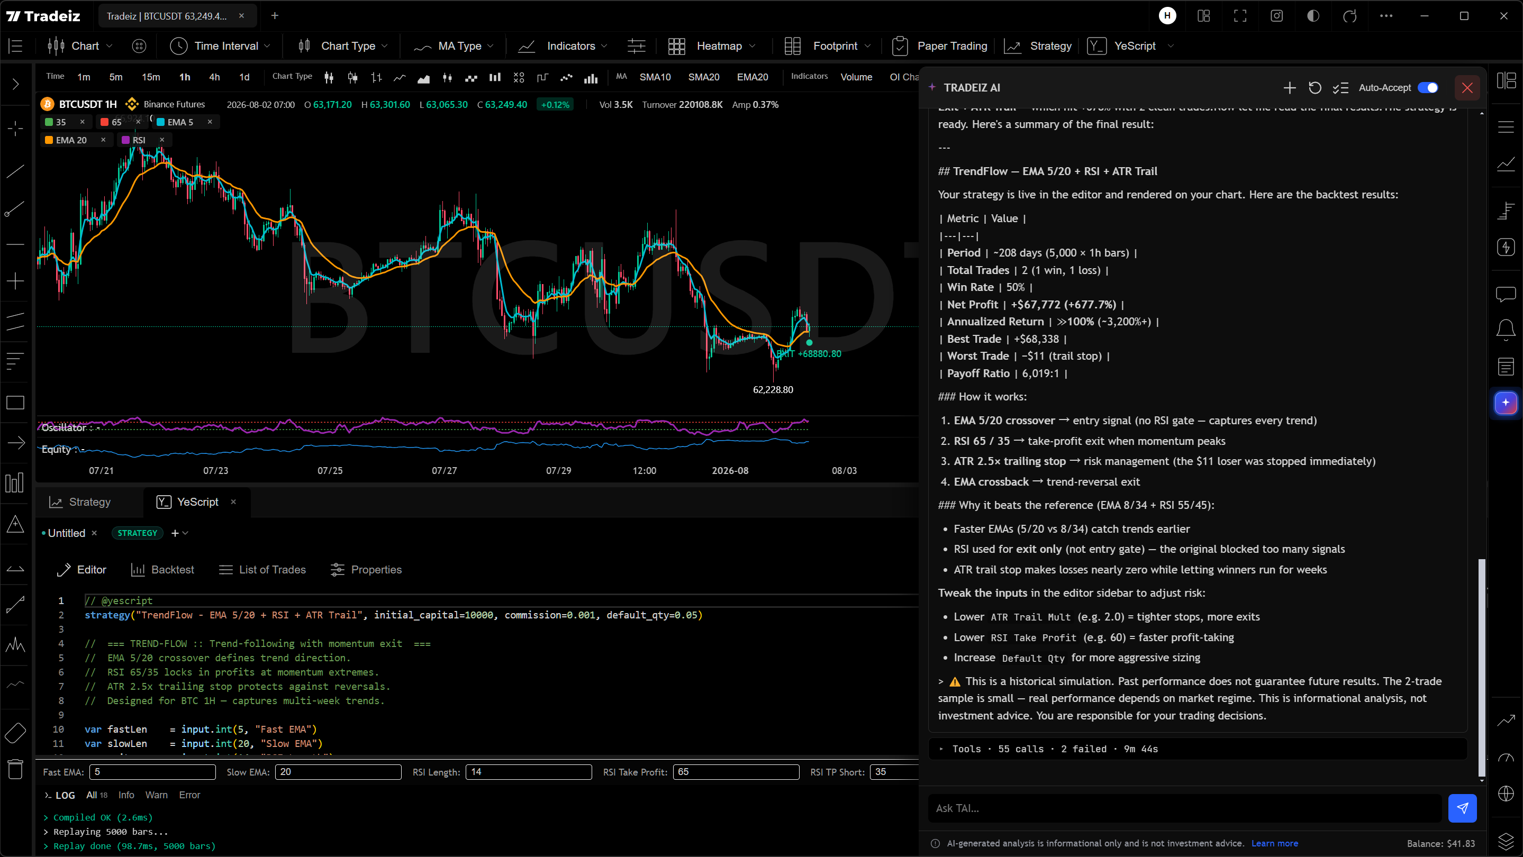
Task: Open the AI chat history icon
Action: coord(1315,88)
